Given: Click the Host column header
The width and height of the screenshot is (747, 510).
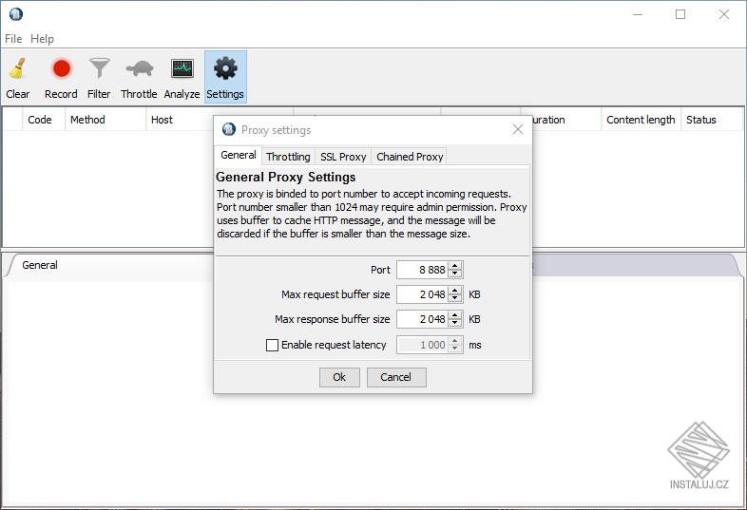Looking at the screenshot, I should coord(180,120).
